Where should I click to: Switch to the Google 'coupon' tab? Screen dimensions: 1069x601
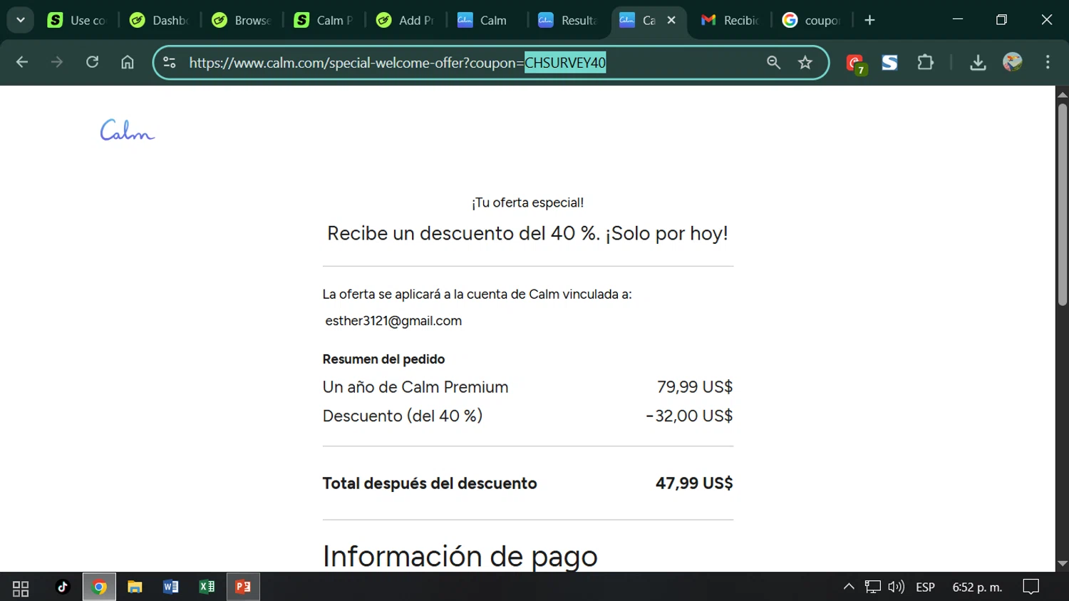812,20
